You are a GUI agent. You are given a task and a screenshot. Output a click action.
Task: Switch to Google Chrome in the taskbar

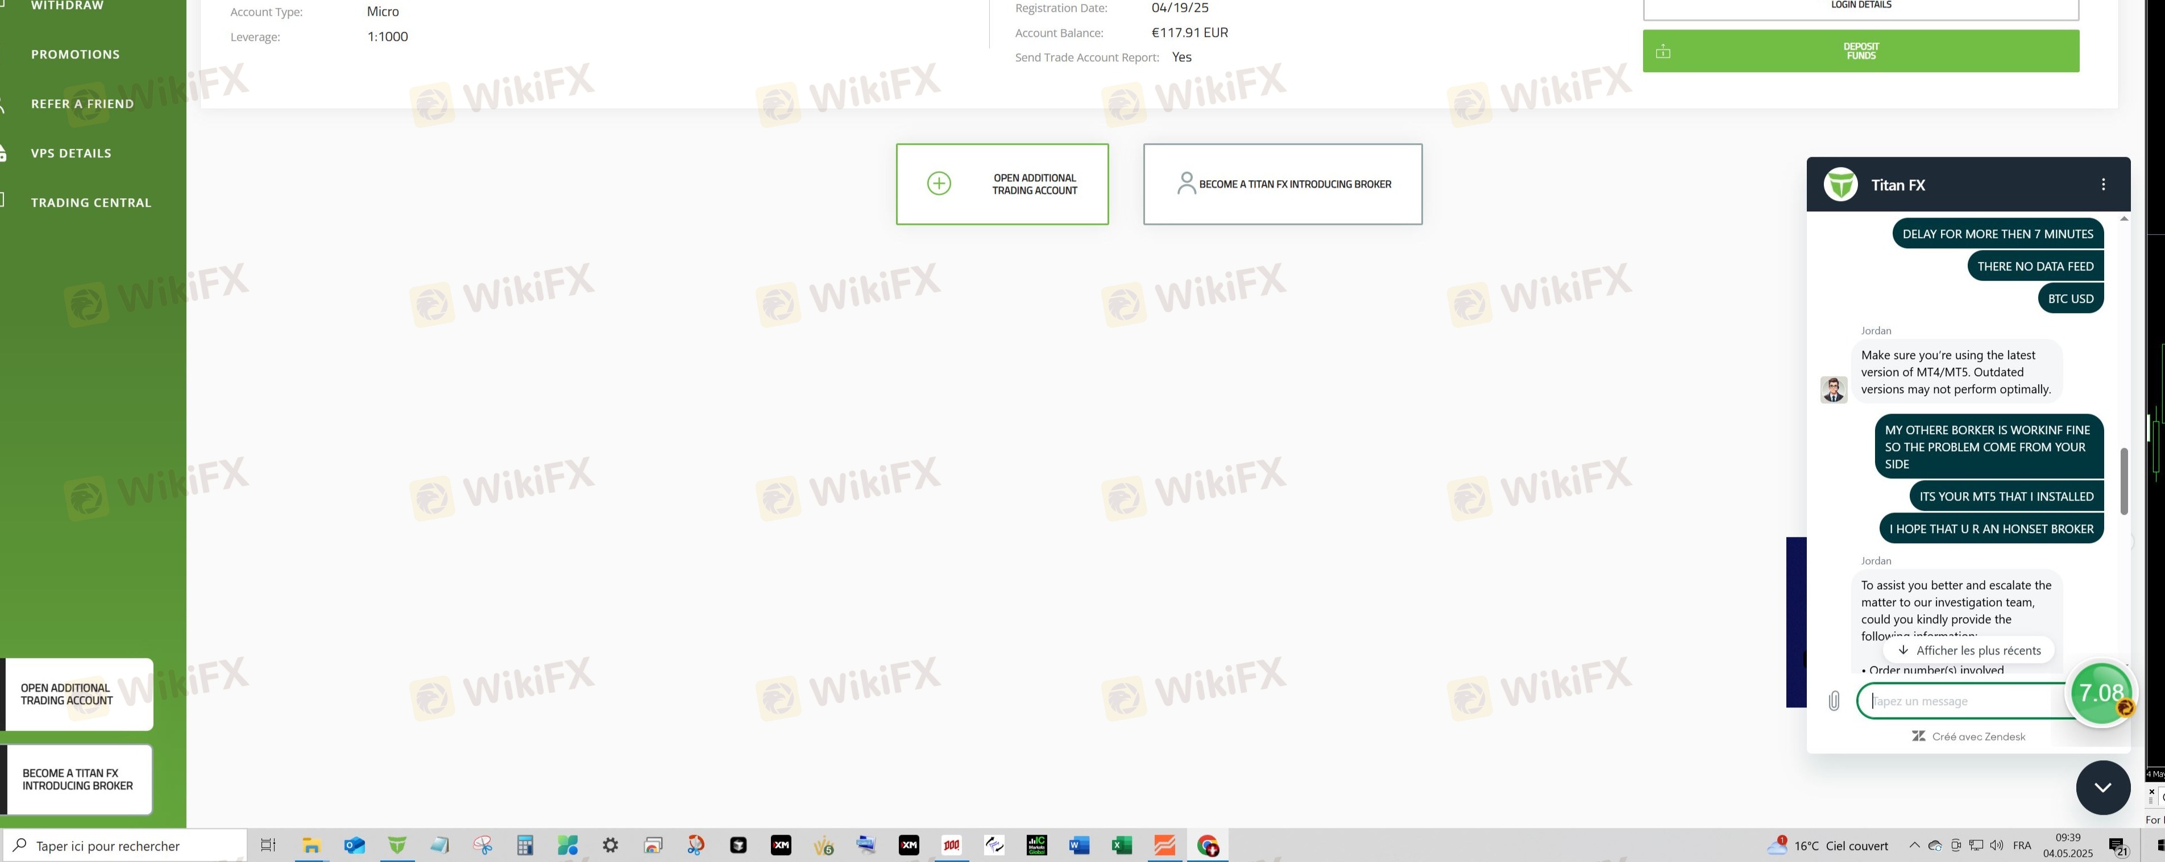(1208, 845)
